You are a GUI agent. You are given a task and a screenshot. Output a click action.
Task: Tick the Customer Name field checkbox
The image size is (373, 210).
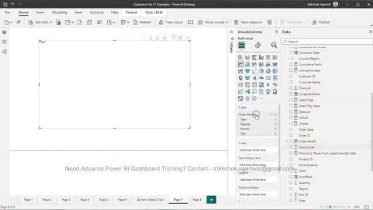pos(291,82)
